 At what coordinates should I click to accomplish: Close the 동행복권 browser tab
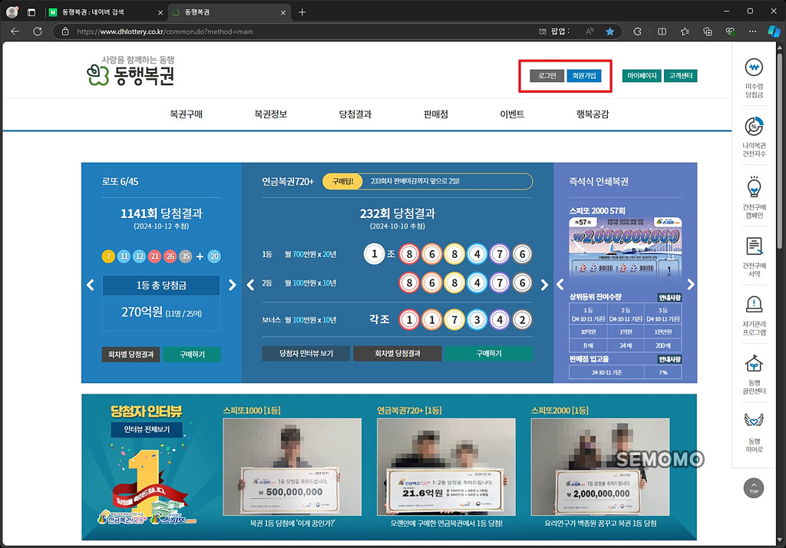pos(282,12)
